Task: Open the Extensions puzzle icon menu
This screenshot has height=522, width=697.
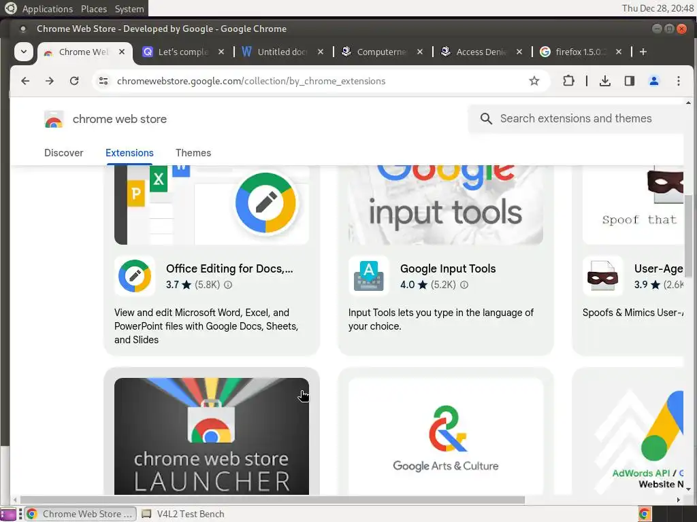Action: (x=568, y=81)
